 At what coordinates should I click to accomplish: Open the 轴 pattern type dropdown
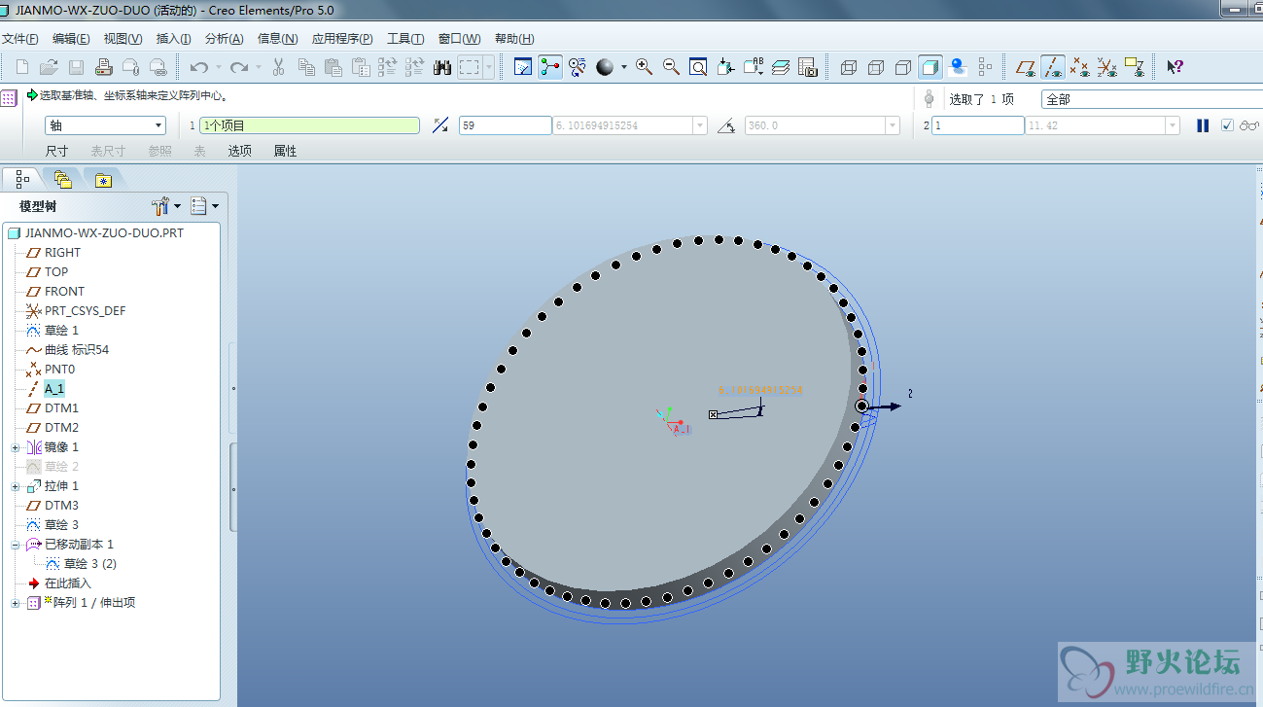click(106, 125)
